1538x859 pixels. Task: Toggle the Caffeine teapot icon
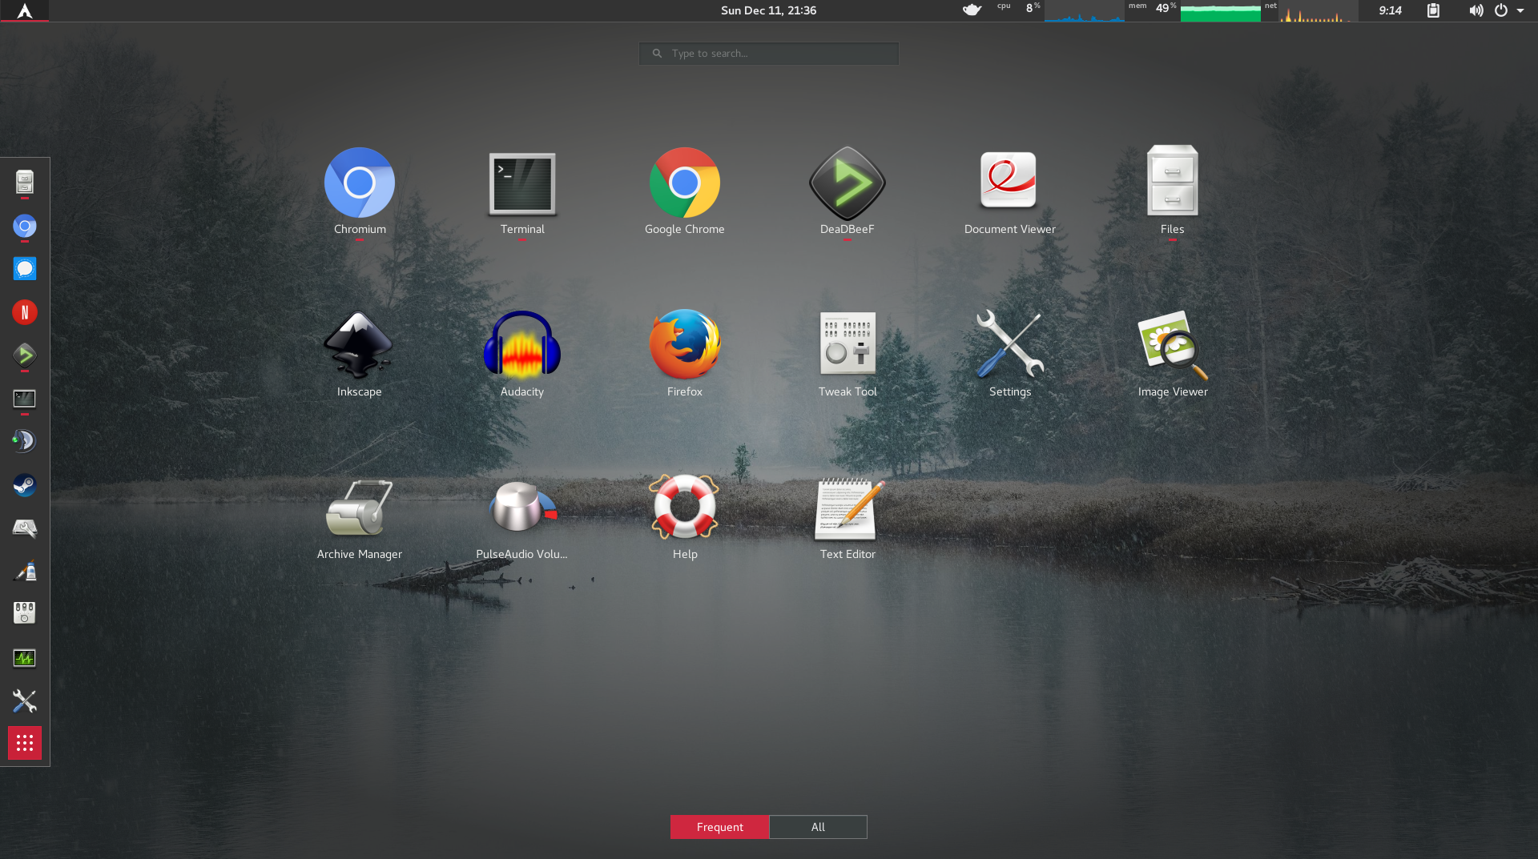[x=972, y=10]
